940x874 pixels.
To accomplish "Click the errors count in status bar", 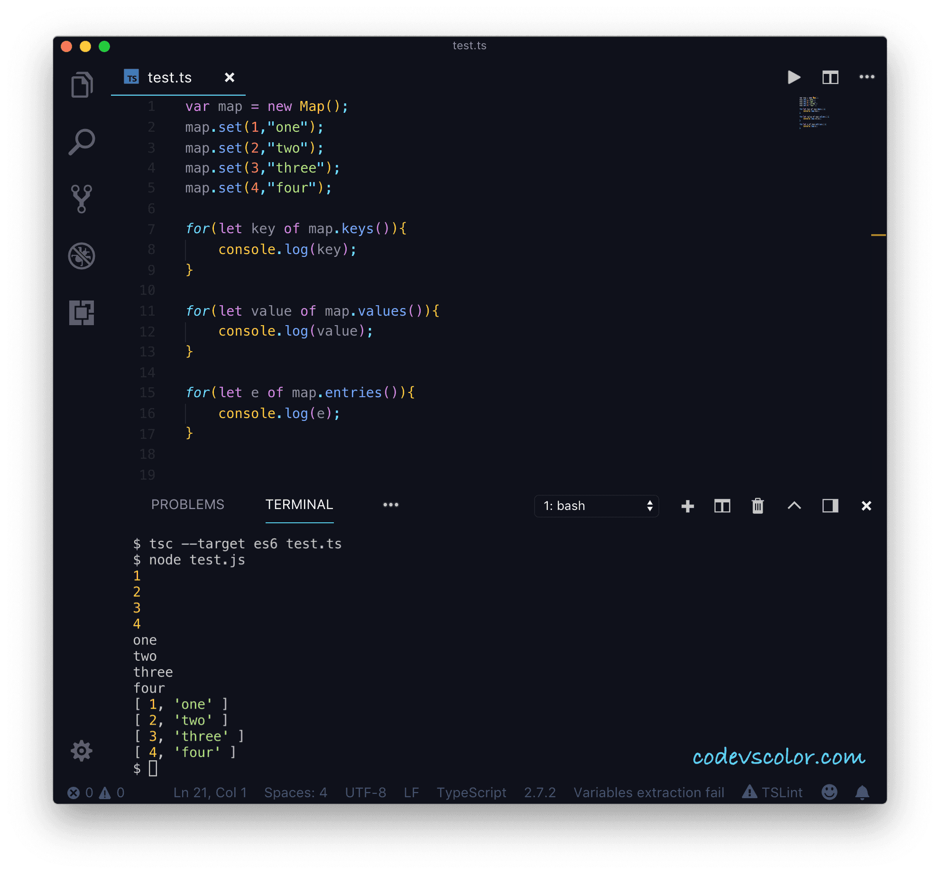I will pyautogui.click(x=81, y=792).
